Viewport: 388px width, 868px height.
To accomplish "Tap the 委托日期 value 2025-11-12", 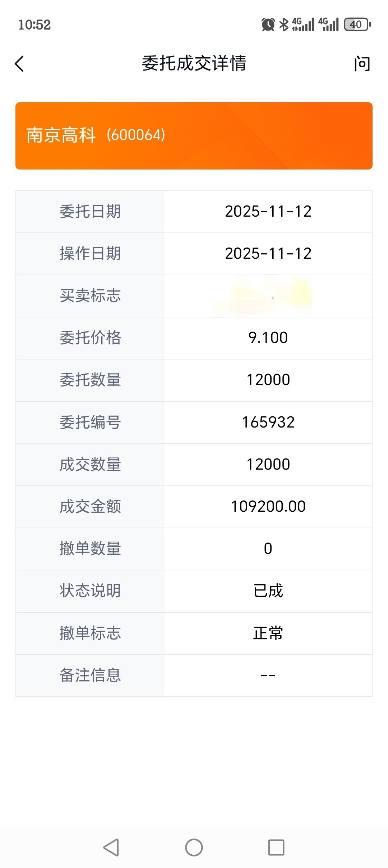I will tap(268, 212).
